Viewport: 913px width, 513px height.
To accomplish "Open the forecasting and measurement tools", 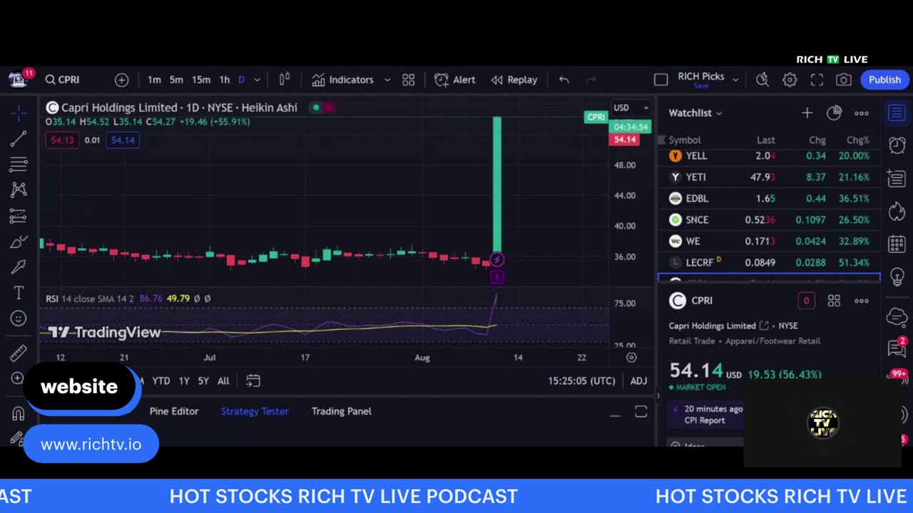I will (19, 215).
